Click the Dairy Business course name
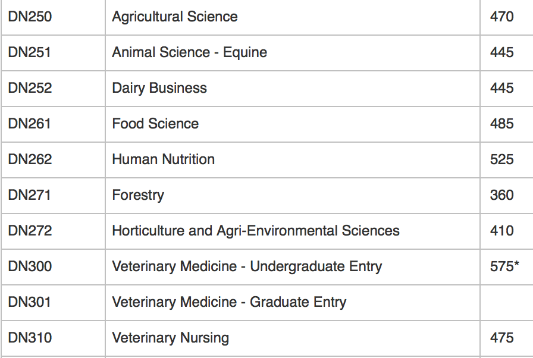Image resolution: width=533 pixels, height=358 pixels. pos(159,88)
